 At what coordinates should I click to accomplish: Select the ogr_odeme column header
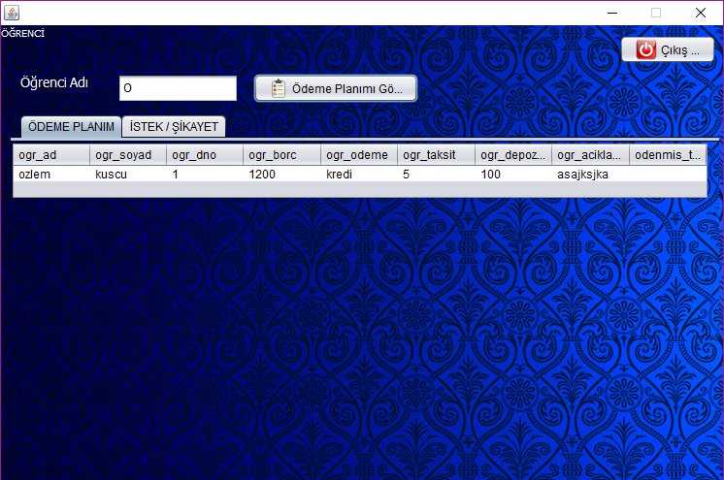[x=359, y=155]
